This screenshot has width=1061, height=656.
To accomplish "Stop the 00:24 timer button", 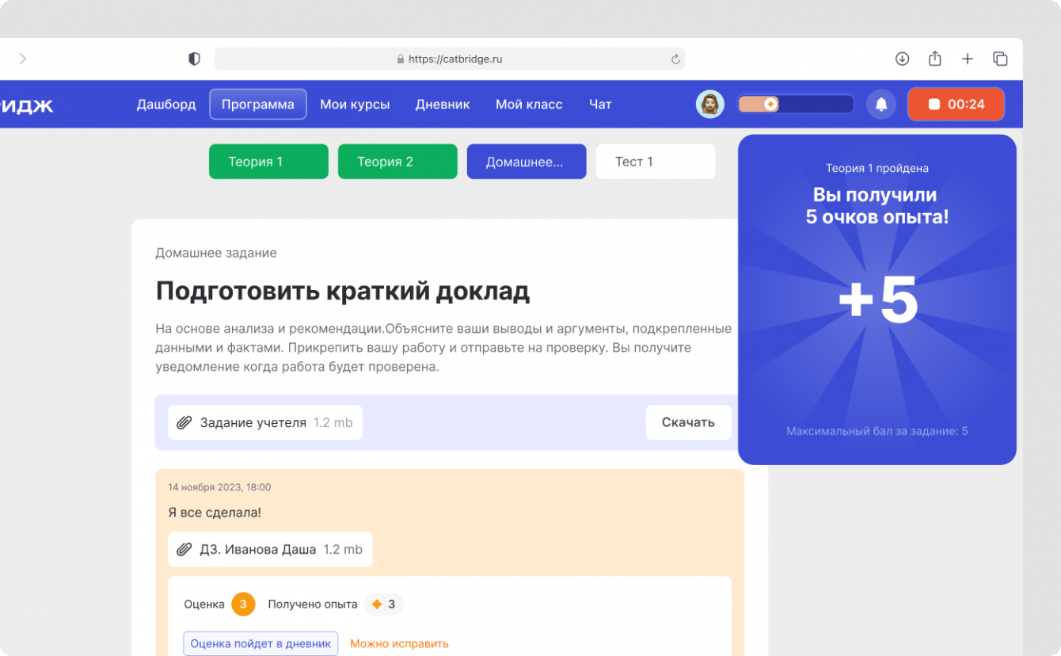I will click(956, 104).
